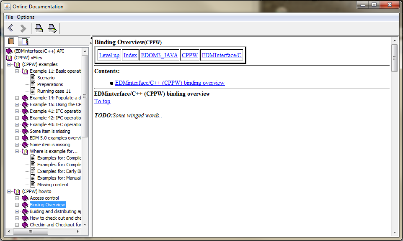Click the book icon beside Access control
The image size is (403, 241).
(25, 198)
